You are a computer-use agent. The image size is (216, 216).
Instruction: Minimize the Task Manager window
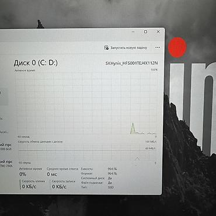pyautogui.click(x=133, y=32)
